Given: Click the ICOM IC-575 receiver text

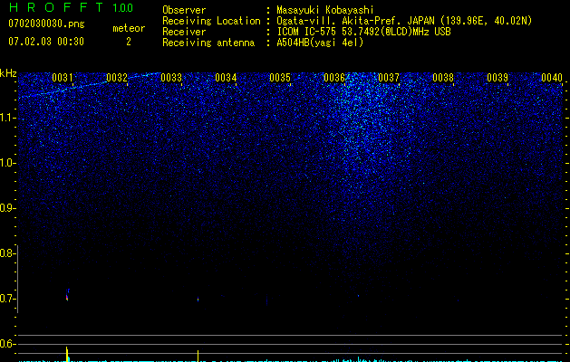Looking at the screenshot, I should pyautogui.click(x=363, y=32).
